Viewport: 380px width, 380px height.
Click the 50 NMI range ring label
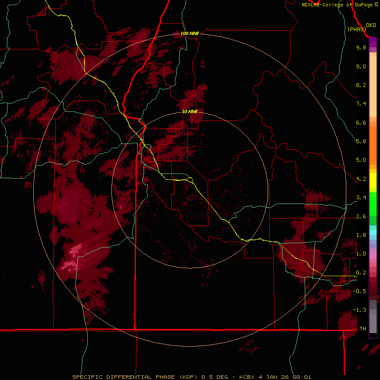pos(190,112)
